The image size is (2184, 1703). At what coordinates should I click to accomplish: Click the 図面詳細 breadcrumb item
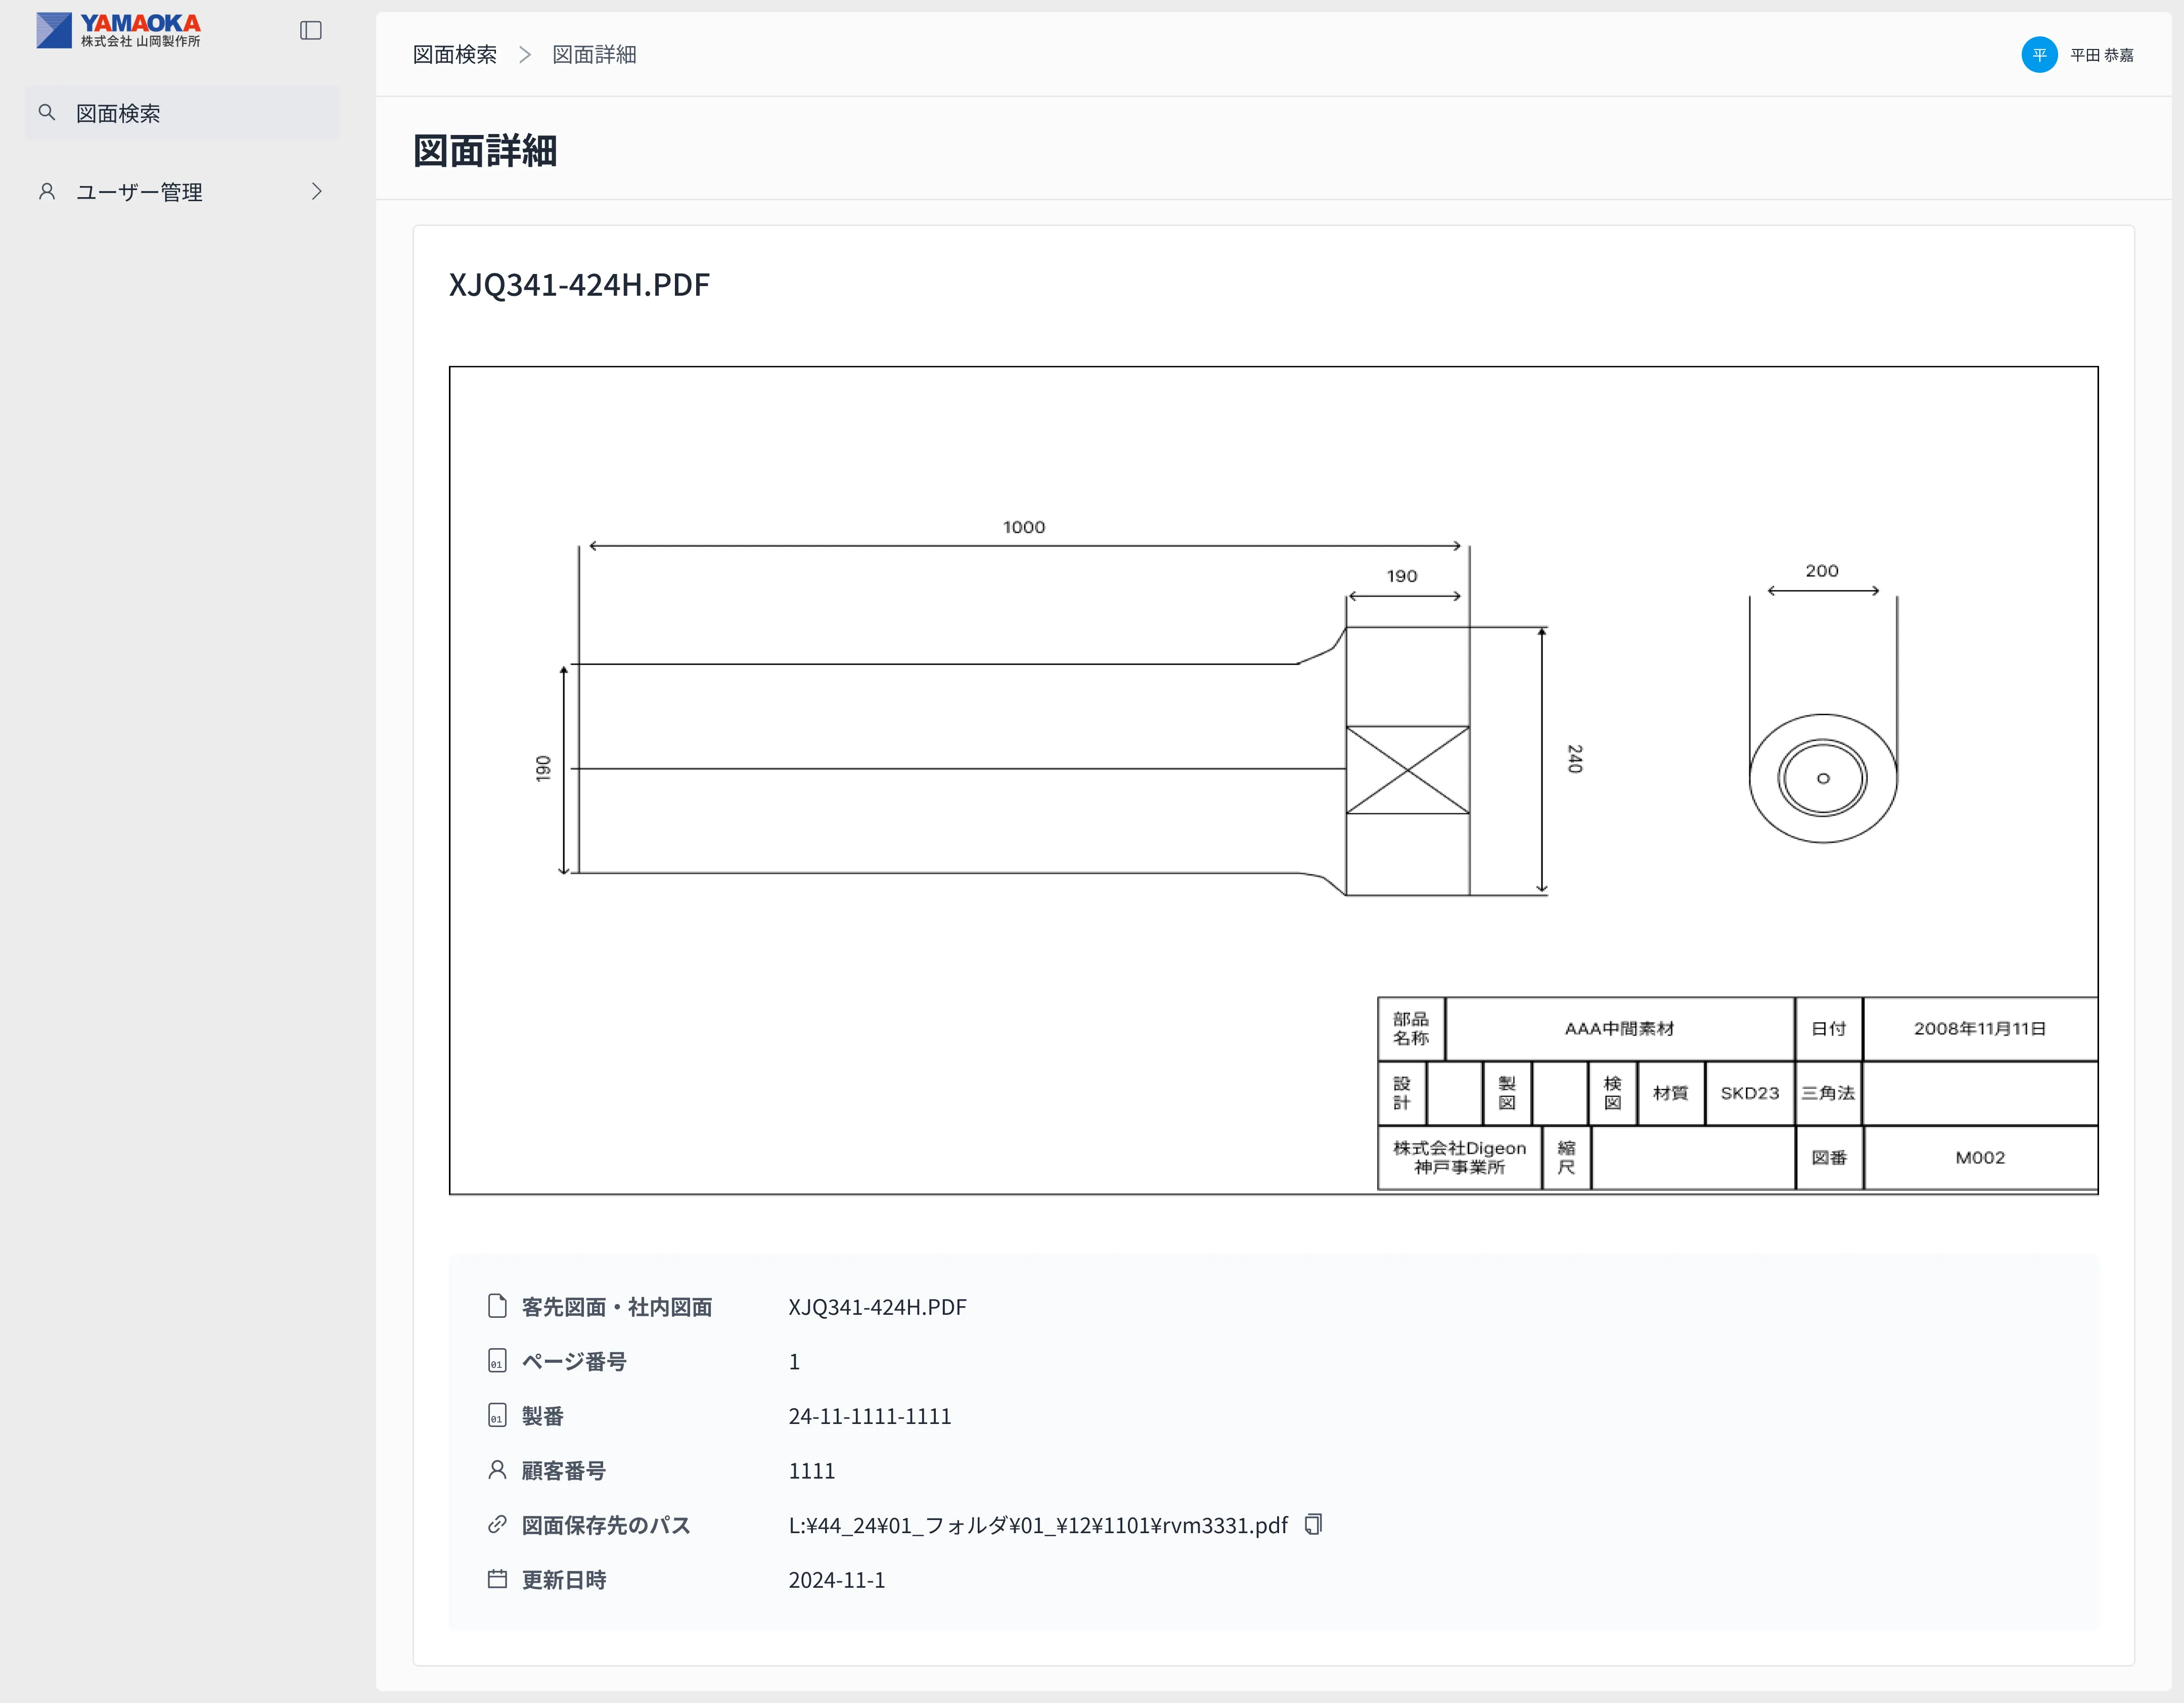[594, 55]
